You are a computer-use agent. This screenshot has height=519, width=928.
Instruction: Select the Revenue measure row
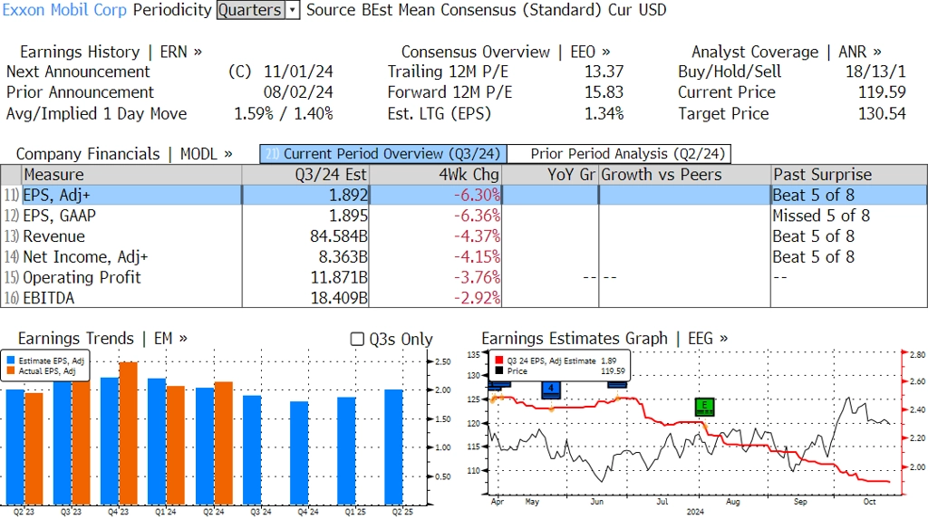click(x=464, y=236)
